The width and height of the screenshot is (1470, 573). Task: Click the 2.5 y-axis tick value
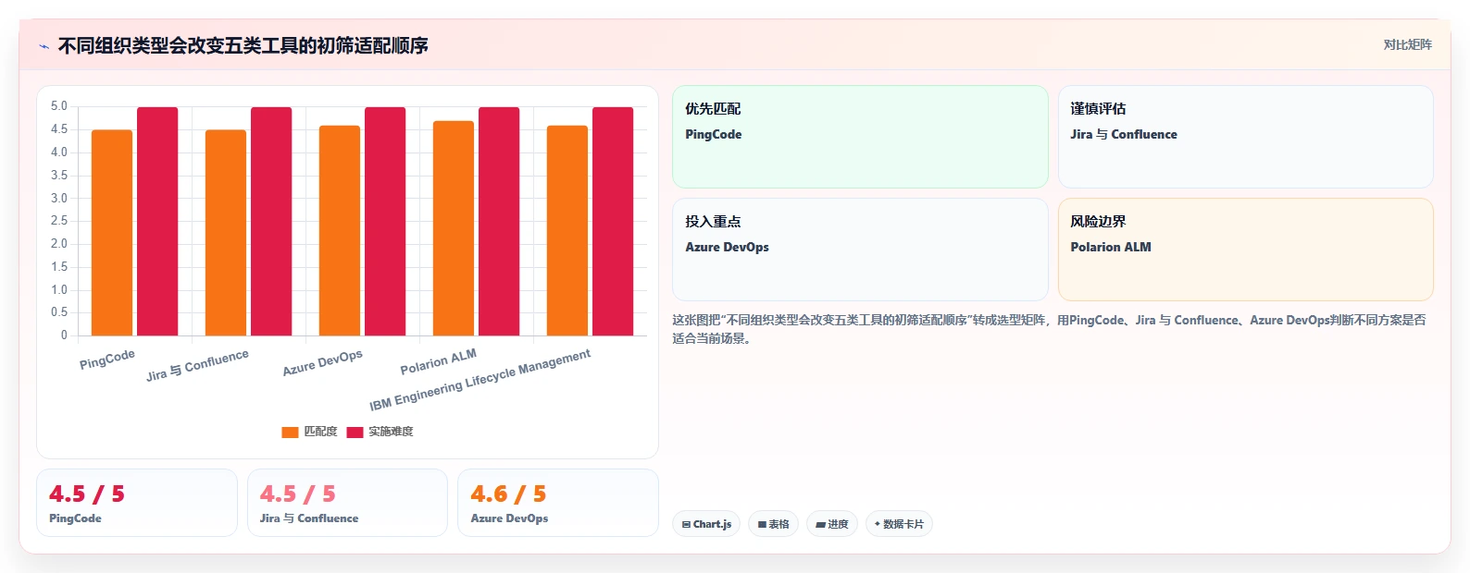(x=59, y=221)
